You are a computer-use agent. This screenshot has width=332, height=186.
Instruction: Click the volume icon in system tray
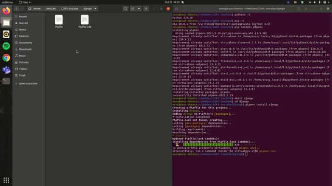[315, 2]
